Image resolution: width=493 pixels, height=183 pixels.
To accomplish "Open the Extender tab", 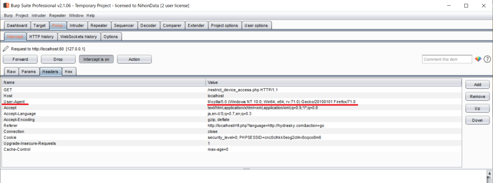I will (x=196, y=25).
